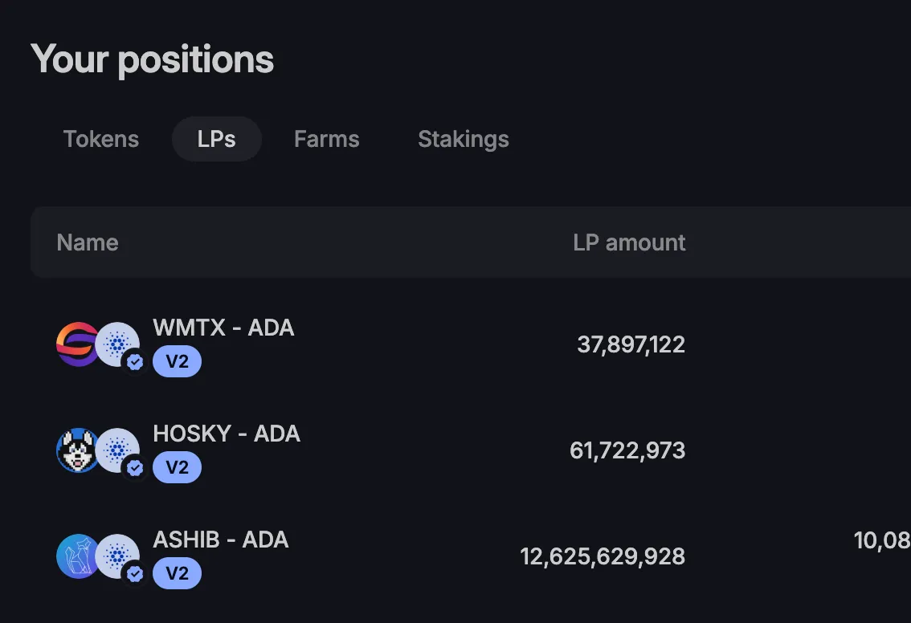
Task: Click the V2 badge under WMTX - ADA
Action: tap(178, 361)
